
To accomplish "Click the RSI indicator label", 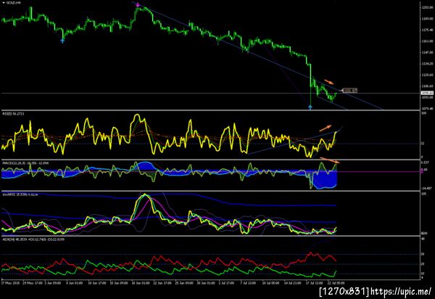I will pos(13,114).
